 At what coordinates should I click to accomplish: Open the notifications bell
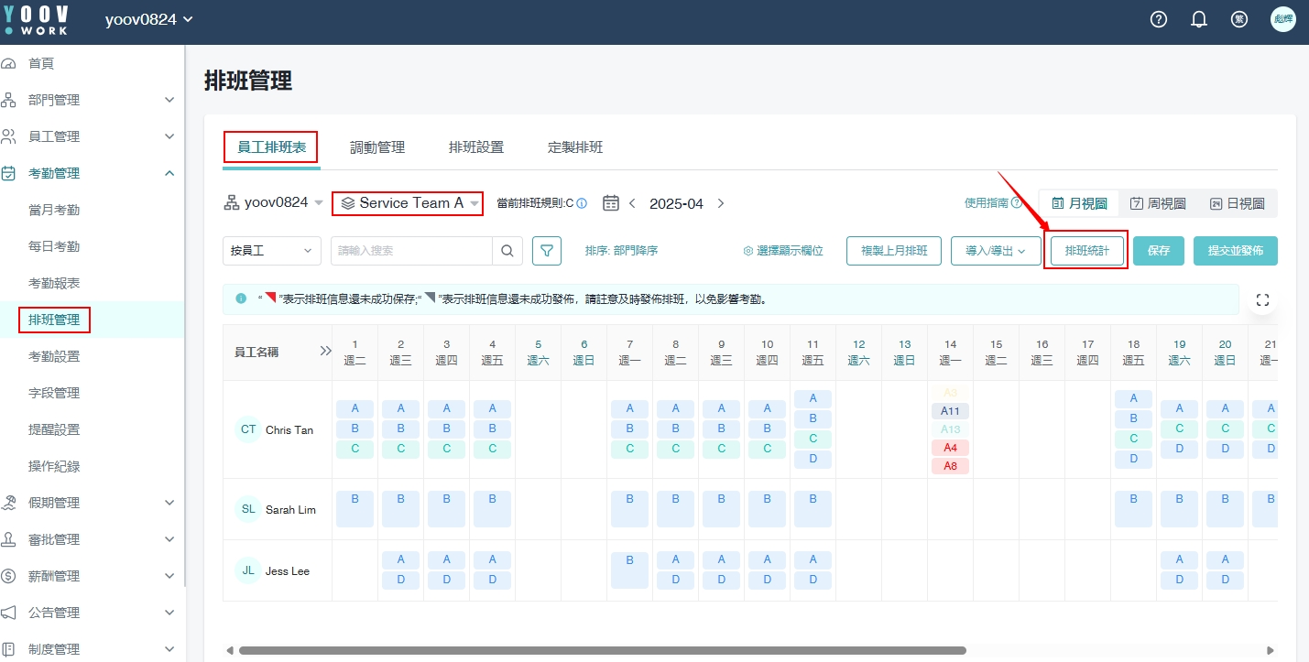coord(1199,19)
